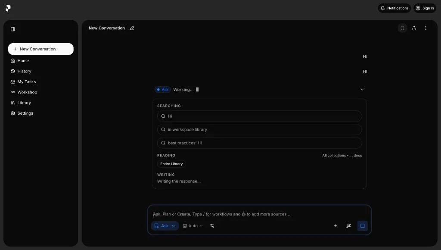
Task: Open the three-dot more options menu
Action: tap(425, 28)
